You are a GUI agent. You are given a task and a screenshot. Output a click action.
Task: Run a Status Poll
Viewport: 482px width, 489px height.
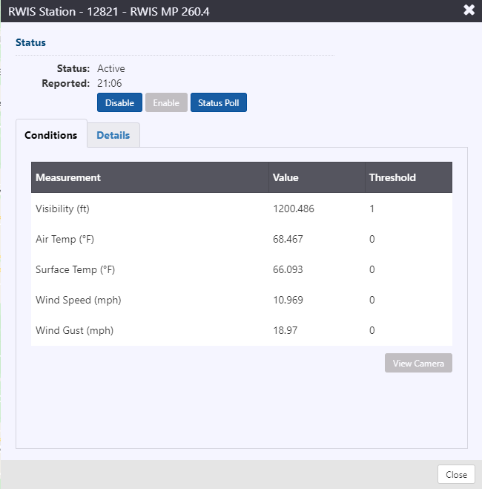(x=219, y=102)
